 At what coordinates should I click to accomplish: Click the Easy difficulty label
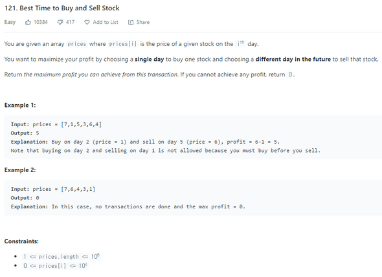point(10,22)
